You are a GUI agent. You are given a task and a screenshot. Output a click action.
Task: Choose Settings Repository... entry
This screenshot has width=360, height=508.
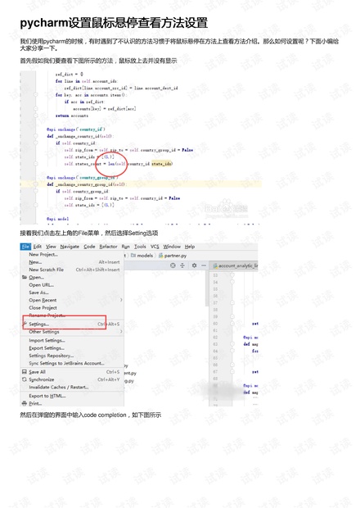pos(51,356)
